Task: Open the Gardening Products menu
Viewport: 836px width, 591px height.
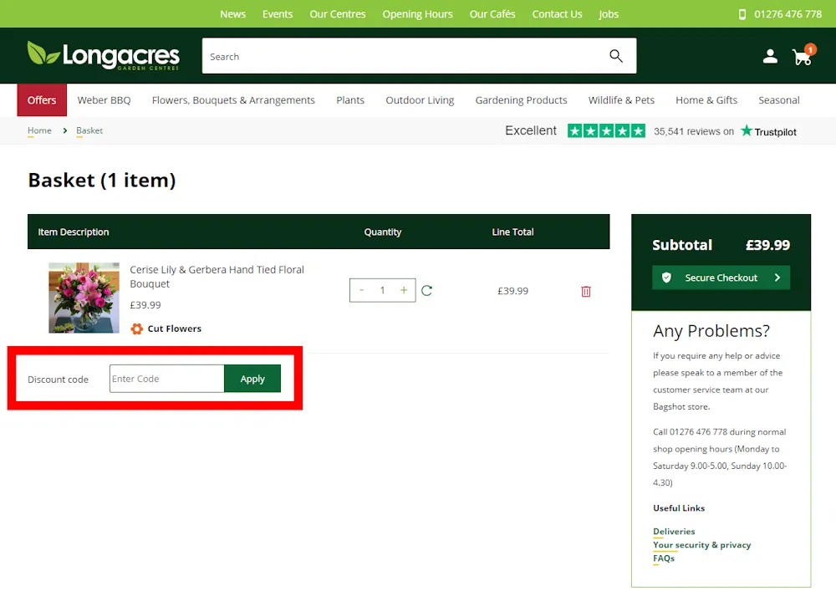Action: [522, 100]
